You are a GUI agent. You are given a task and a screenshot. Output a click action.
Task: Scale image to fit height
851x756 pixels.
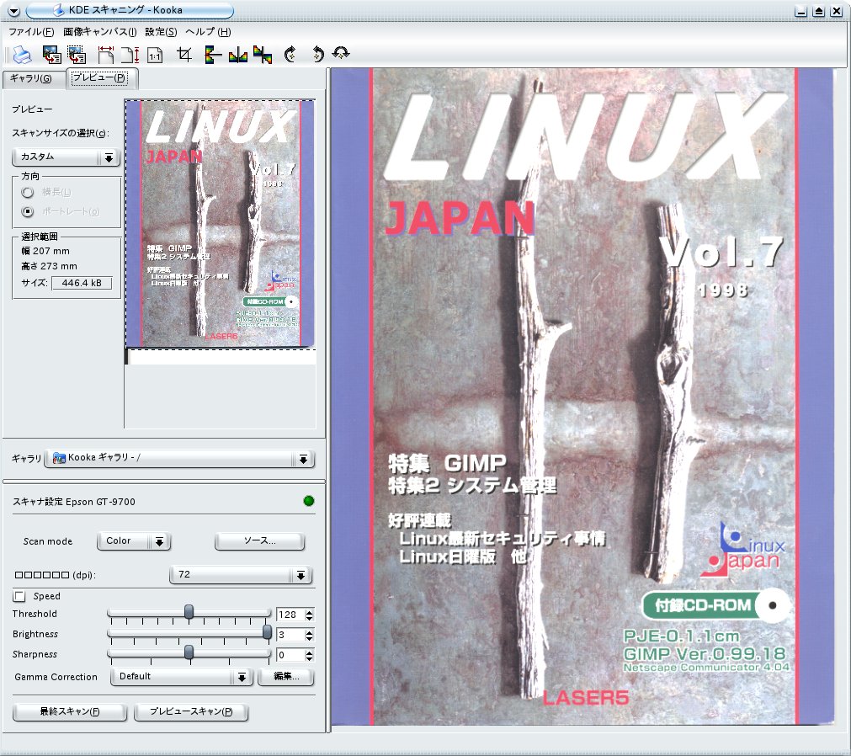[x=130, y=54]
